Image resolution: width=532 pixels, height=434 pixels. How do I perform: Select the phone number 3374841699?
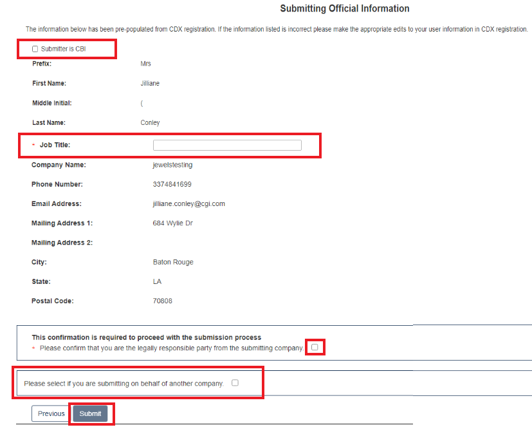point(172,184)
